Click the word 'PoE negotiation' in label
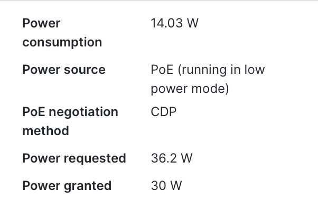The height and width of the screenshot is (209, 318). 70,112
